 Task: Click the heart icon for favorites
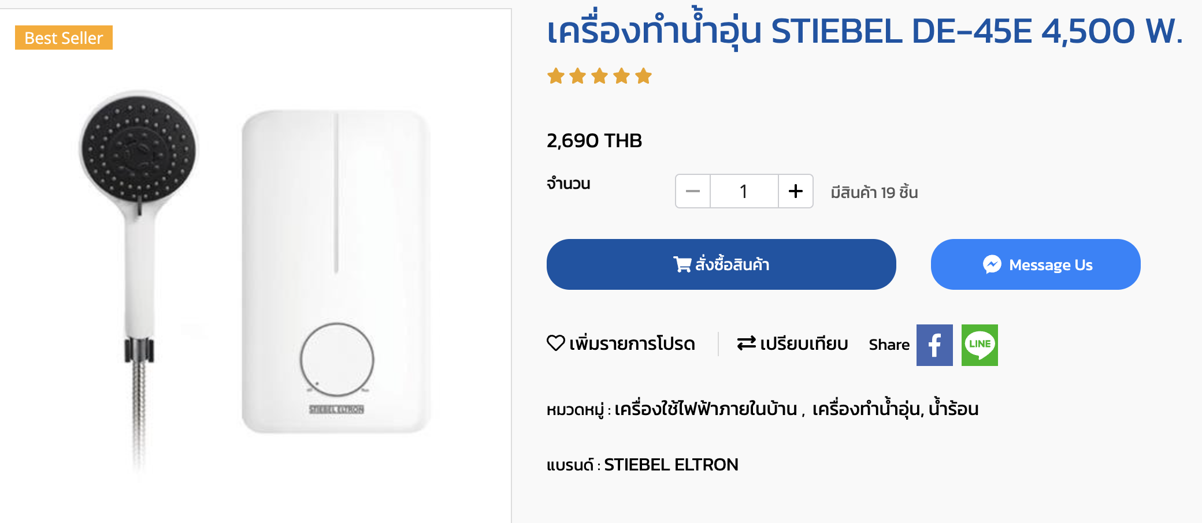(555, 343)
